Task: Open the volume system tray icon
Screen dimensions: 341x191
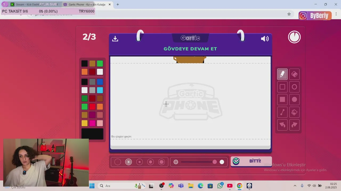Action: (x=314, y=186)
